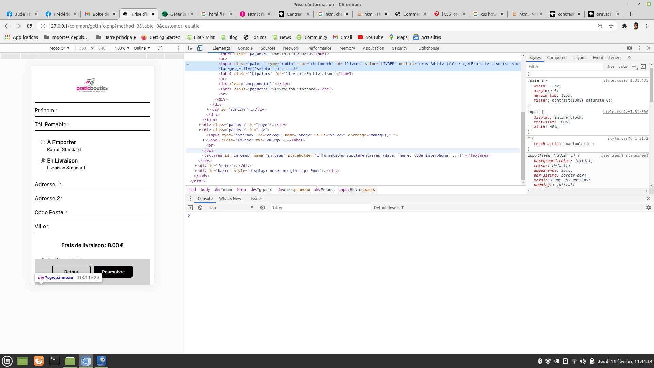Viewport: 654px width, 368px height.
Task: Open the Default levels dropdown
Action: [x=389, y=208]
